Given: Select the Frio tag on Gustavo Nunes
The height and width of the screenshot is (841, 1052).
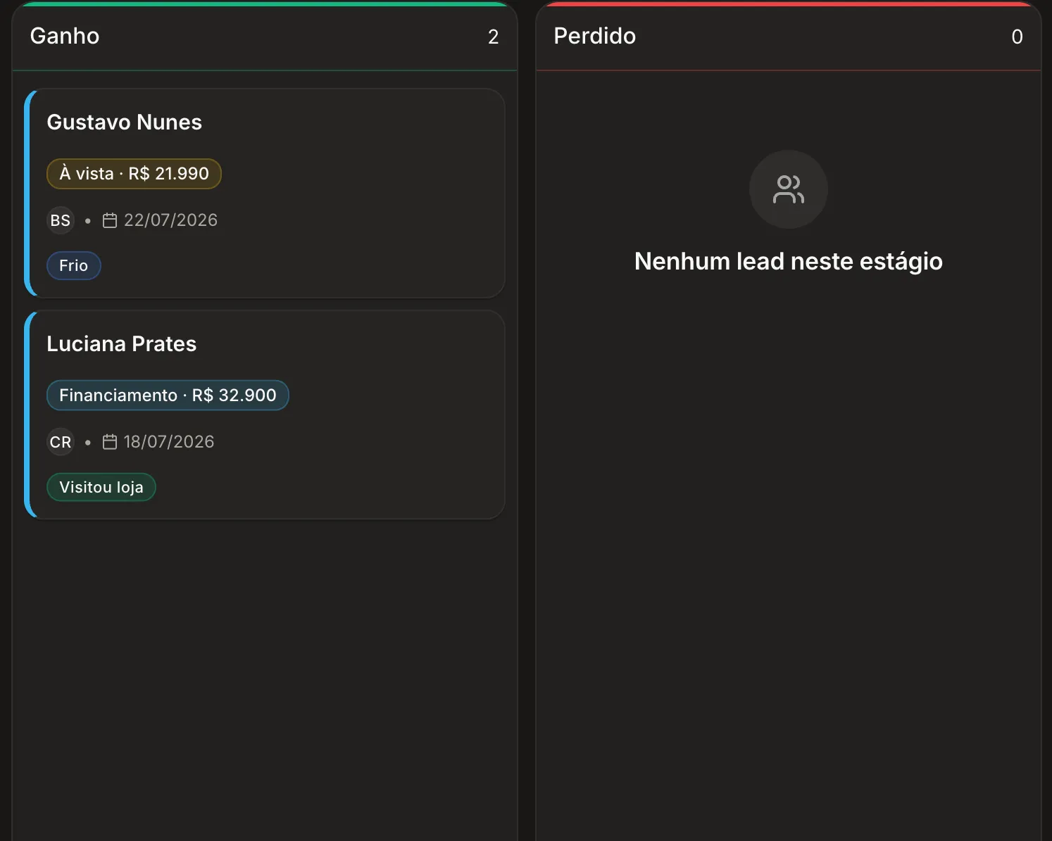Looking at the screenshot, I should 74,266.
